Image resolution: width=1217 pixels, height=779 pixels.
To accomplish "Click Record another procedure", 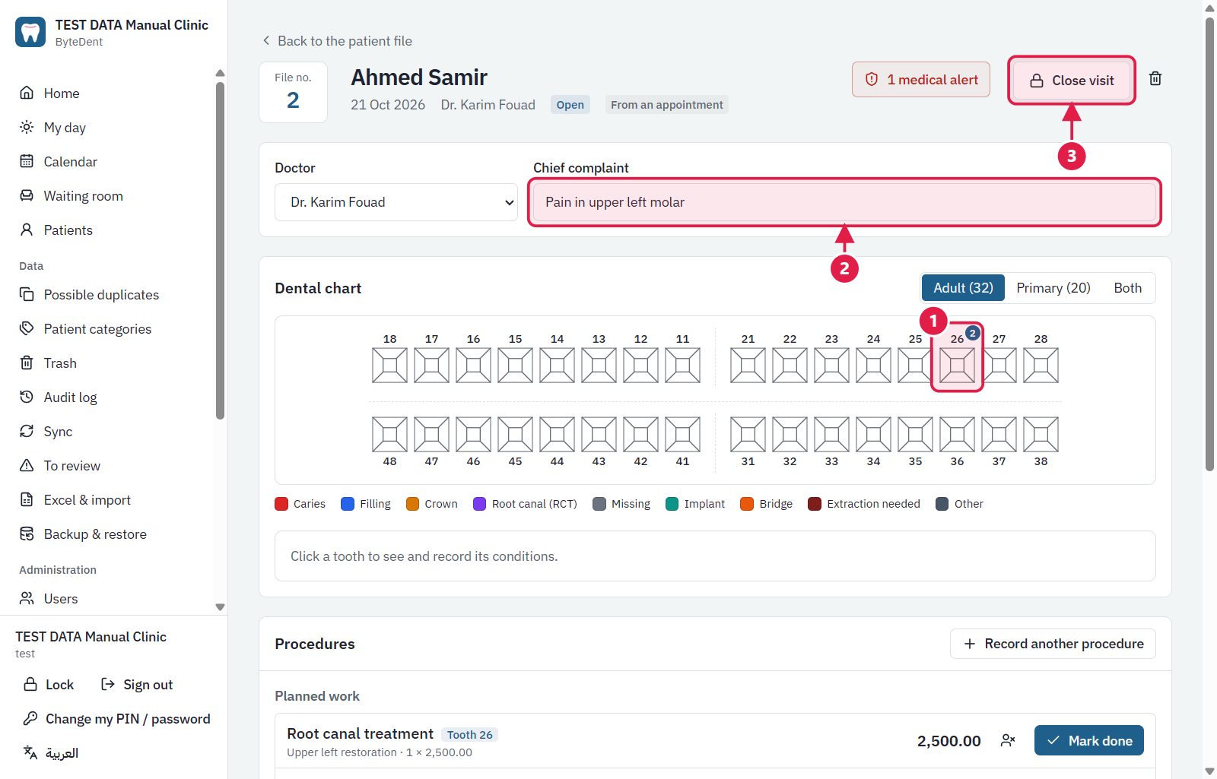I will point(1053,644).
